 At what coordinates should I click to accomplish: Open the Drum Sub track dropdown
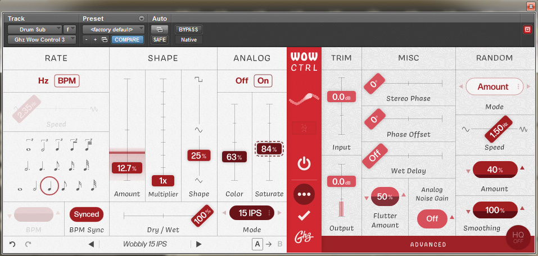35,29
